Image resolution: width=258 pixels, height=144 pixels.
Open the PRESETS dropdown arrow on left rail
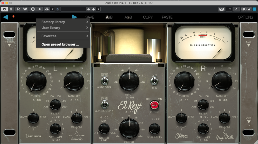pos(9,45)
